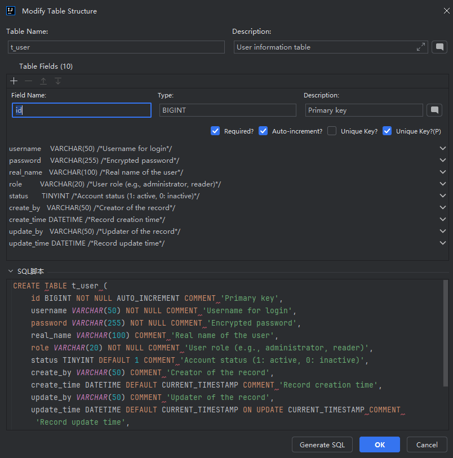Click the comment icon beside field description
This screenshot has height=458, width=453.
point(433,110)
